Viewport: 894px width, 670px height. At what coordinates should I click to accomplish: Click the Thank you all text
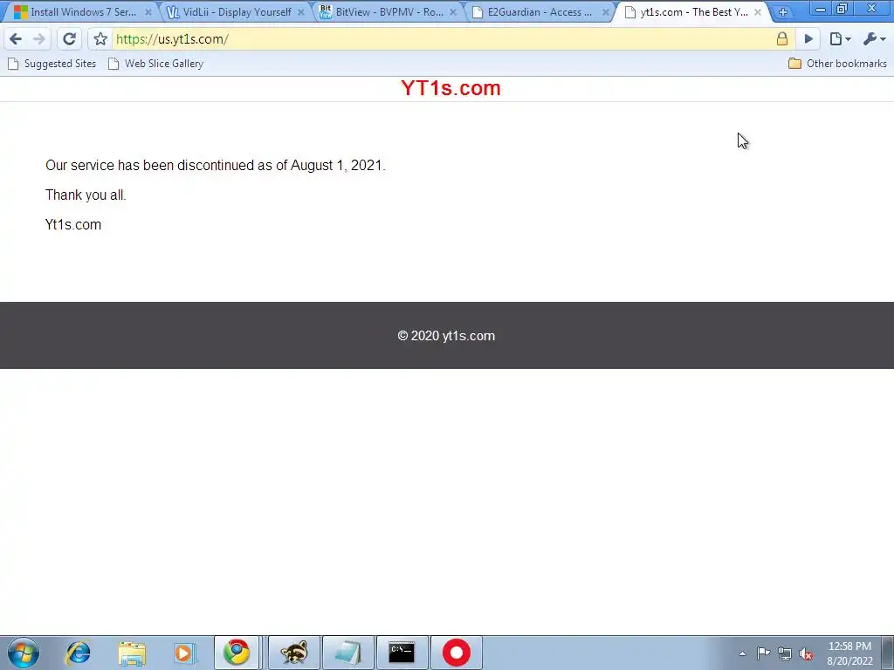(86, 195)
